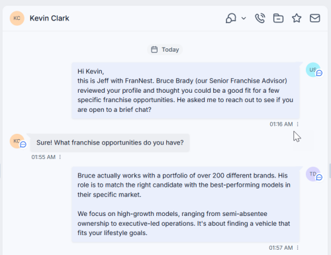Click the envelope mail icon
Viewport: 331px width, 255px height.
click(x=315, y=18)
